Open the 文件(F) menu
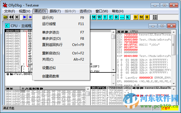181x113 pixels. pos(9,11)
